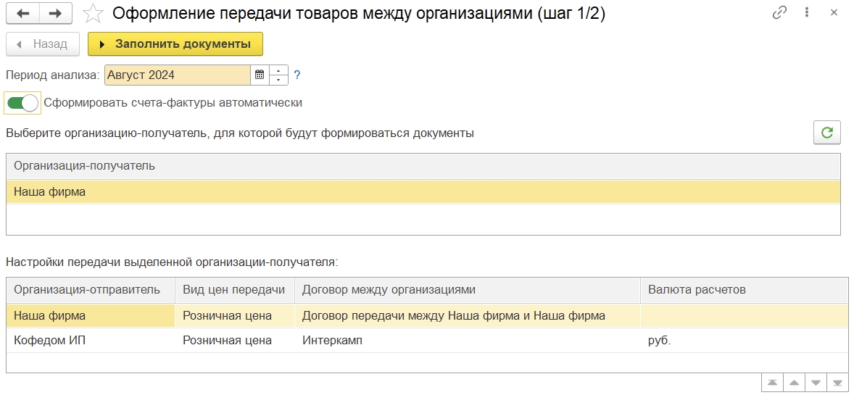This screenshot has height=403, width=854.
Task: Decrease analysis period with stepper down arrow
Action: point(278,80)
